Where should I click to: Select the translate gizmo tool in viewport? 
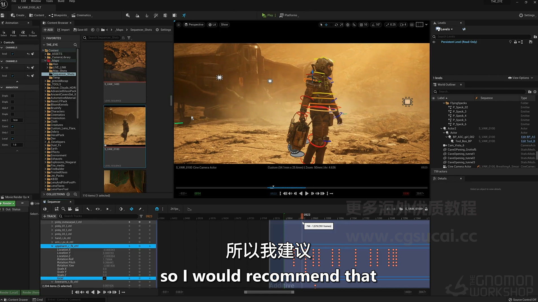pos(326,25)
